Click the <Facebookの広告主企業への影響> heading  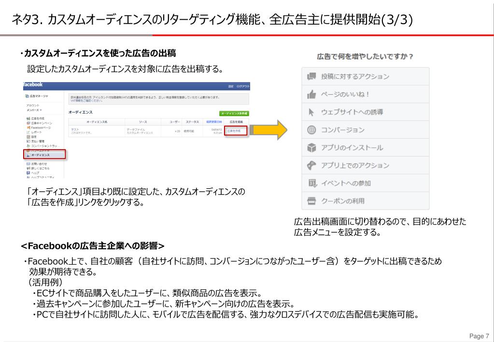click(93, 245)
